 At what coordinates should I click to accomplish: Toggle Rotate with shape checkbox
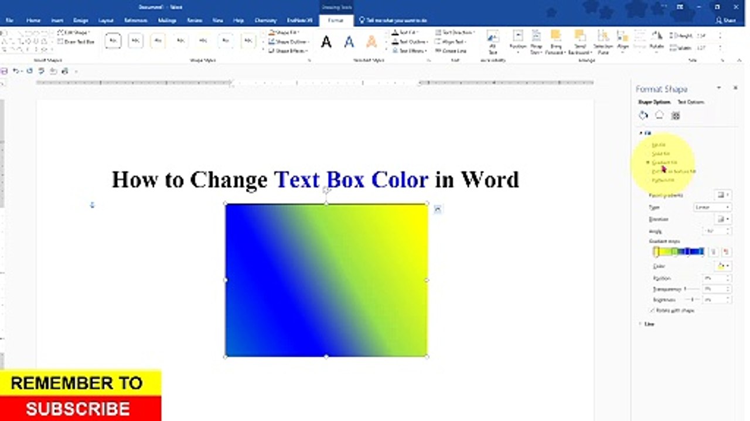[671, 310]
